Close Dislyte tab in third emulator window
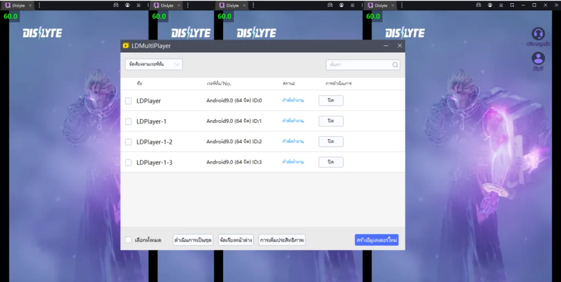The image size is (561, 282). (244, 5)
